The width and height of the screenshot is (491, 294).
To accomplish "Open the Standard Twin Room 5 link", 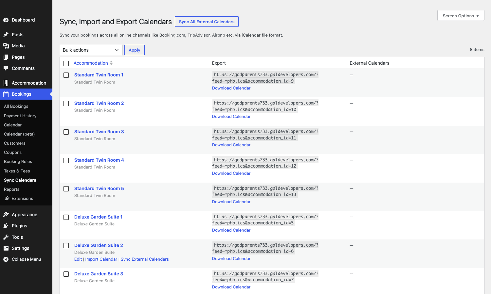I will coord(99,188).
